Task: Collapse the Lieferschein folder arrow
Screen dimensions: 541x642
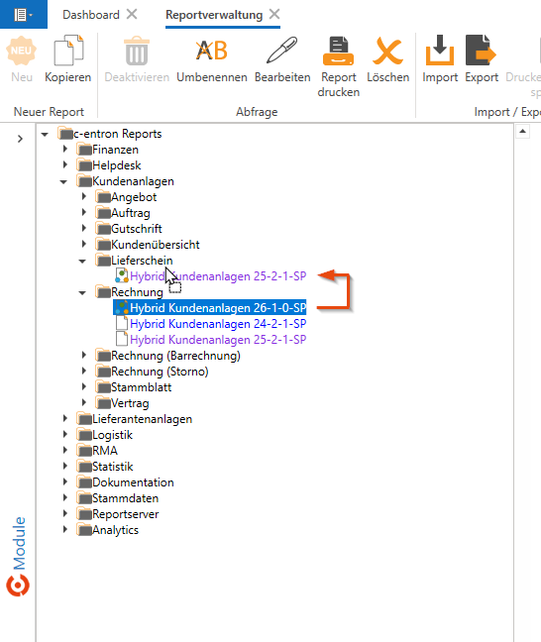Action: tap(82, 261)
